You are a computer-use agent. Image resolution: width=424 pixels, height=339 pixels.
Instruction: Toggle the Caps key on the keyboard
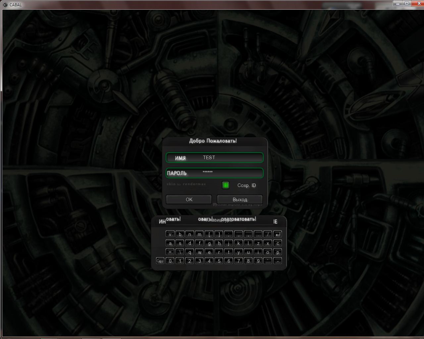(x=160, y=261)
